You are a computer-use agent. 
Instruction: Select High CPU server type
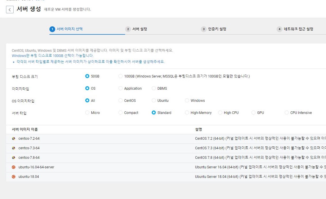[x=220, y=113]
